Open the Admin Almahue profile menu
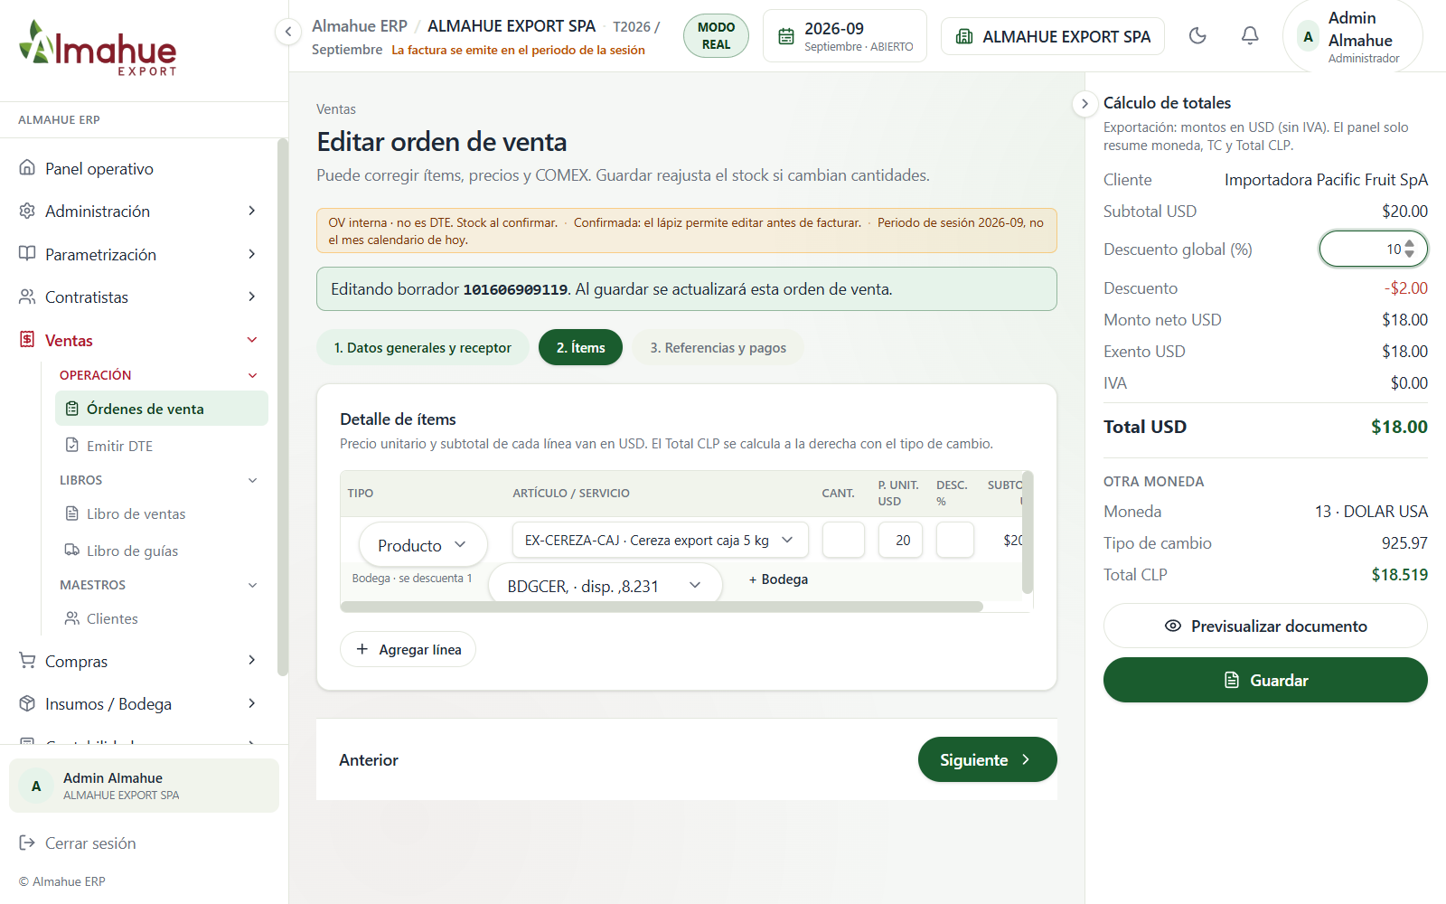 click(x=1353, y=37)
